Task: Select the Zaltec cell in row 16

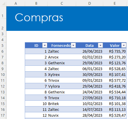Action: point(62,109)
